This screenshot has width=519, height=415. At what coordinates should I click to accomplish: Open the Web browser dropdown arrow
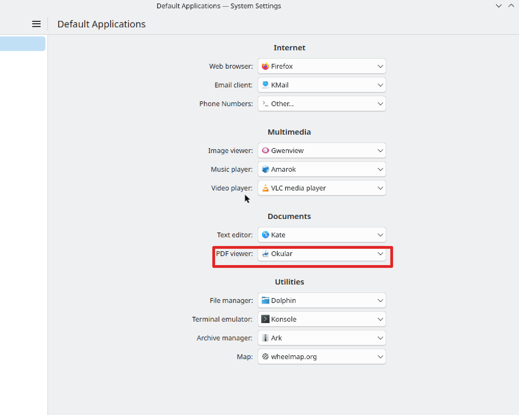(x=380, y=66)
